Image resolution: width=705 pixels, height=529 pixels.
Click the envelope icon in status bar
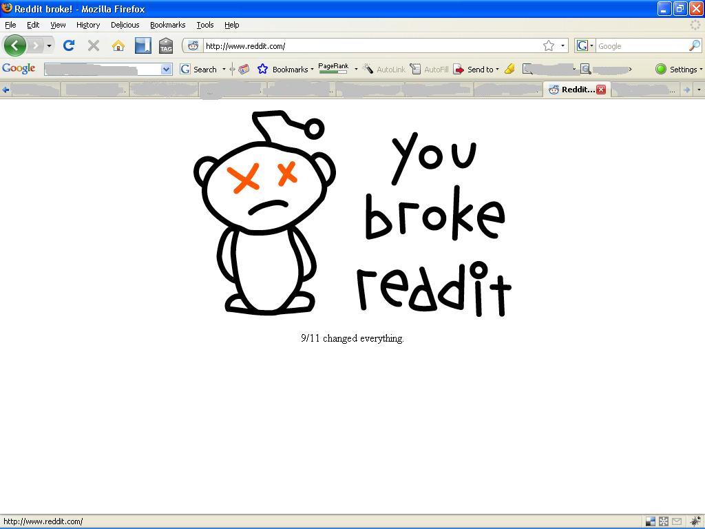click(677, 521)
